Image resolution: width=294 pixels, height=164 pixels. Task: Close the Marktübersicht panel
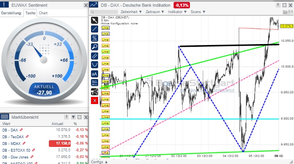pyautogui.click(x=86, y=117)
